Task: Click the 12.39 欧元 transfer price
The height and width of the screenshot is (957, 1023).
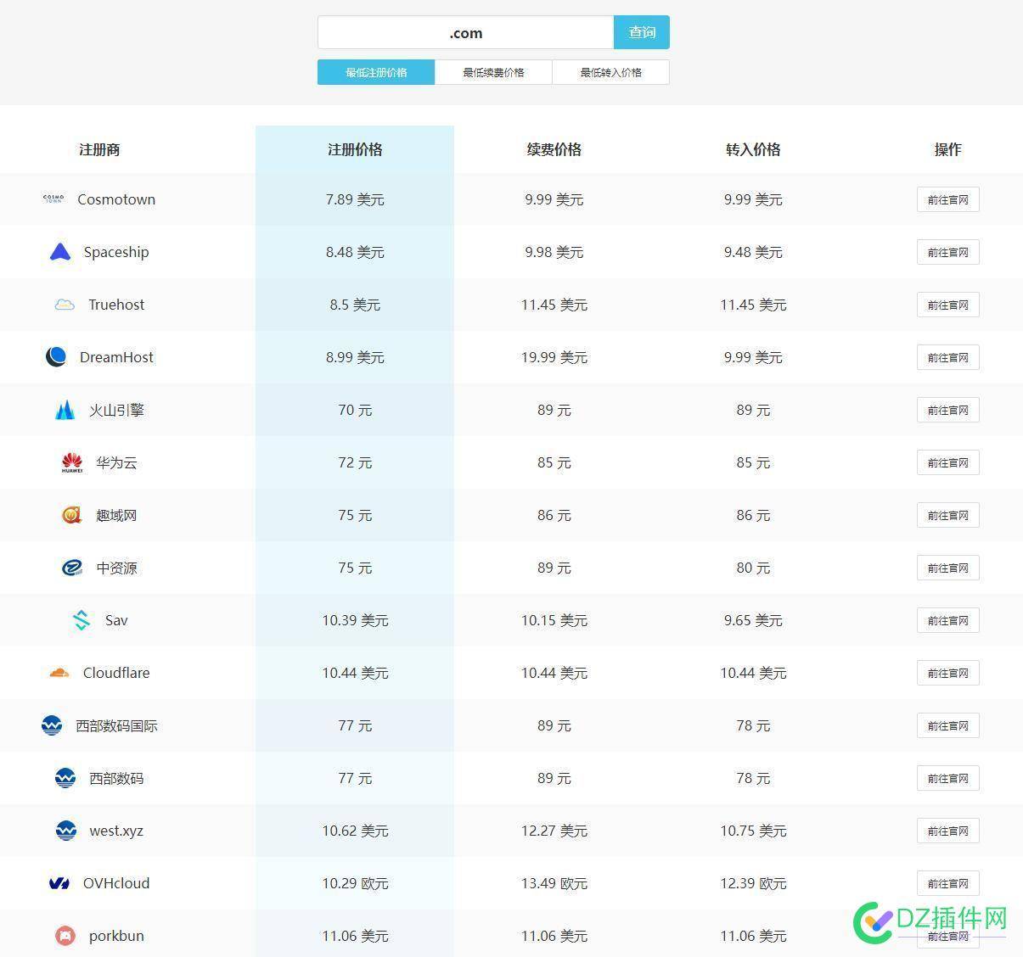Action: pos(753,883)
